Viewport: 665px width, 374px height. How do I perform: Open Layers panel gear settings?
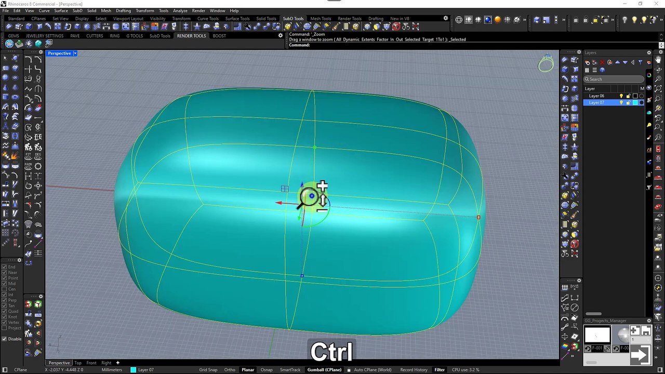[649, 52]
